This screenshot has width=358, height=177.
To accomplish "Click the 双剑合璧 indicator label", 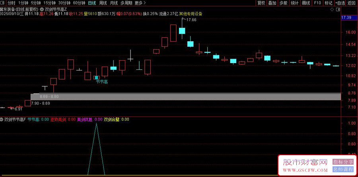I will tap(111, 119).
